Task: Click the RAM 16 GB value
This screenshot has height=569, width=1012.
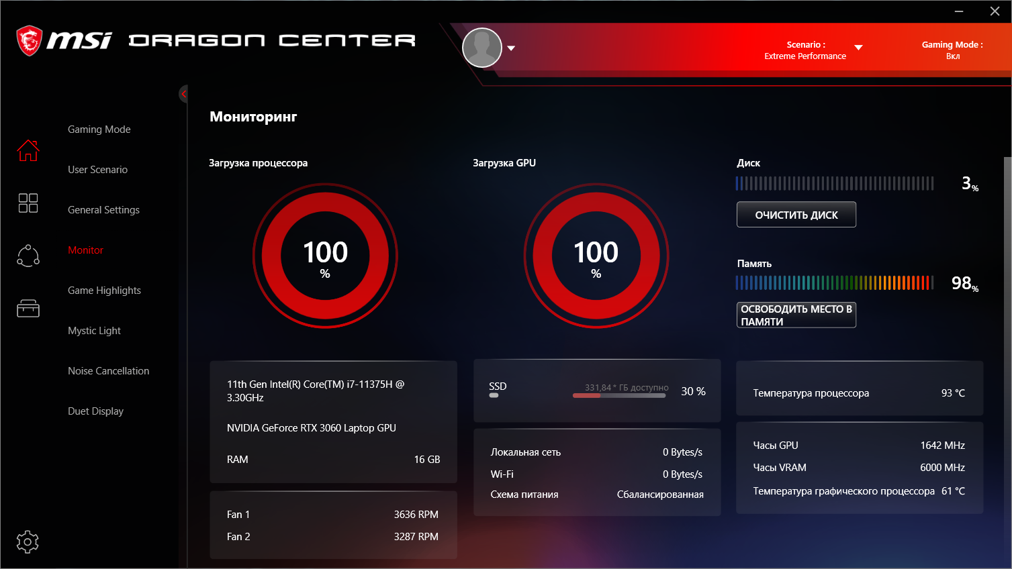Action: click(x=427, y=460)
